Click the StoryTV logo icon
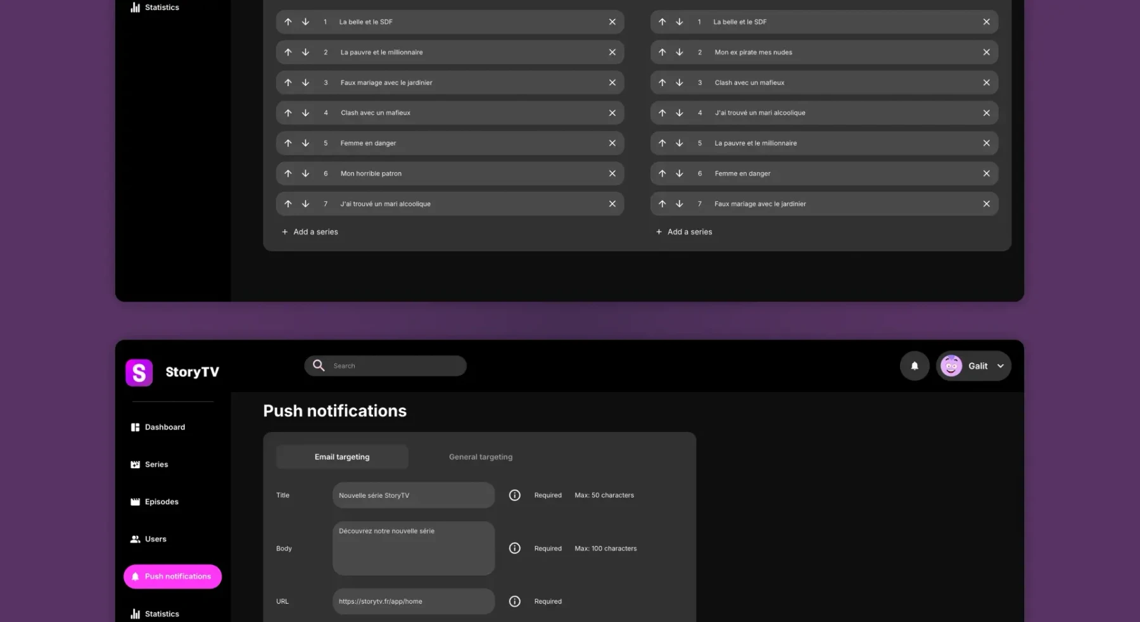 pyautogui.click(x=139, y=372)
